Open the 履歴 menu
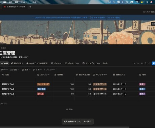Image resolution: width=155 pixels, height=128 pixels. (17, 2)
